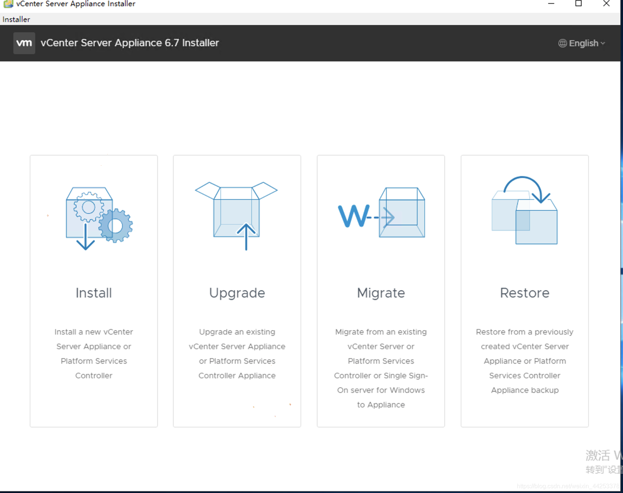The image size is (623, 493).
Task: Click the globe icon beside English
Action: [563, 43]
